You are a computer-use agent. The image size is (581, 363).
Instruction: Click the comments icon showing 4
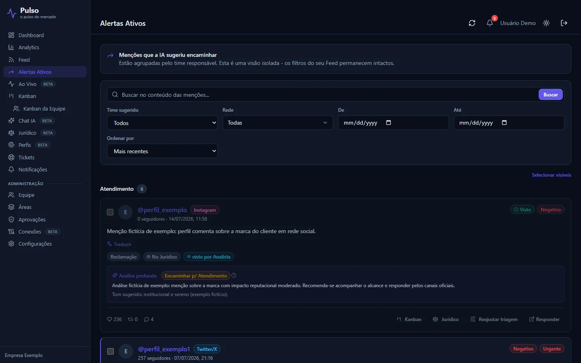(x=146, y=319)
